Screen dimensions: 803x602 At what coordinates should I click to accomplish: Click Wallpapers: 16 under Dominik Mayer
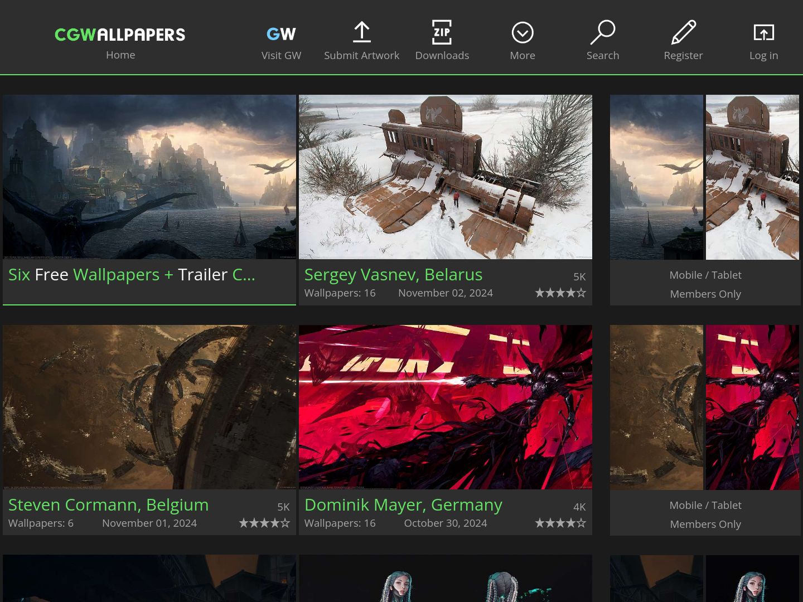click(x=340, y=523)
